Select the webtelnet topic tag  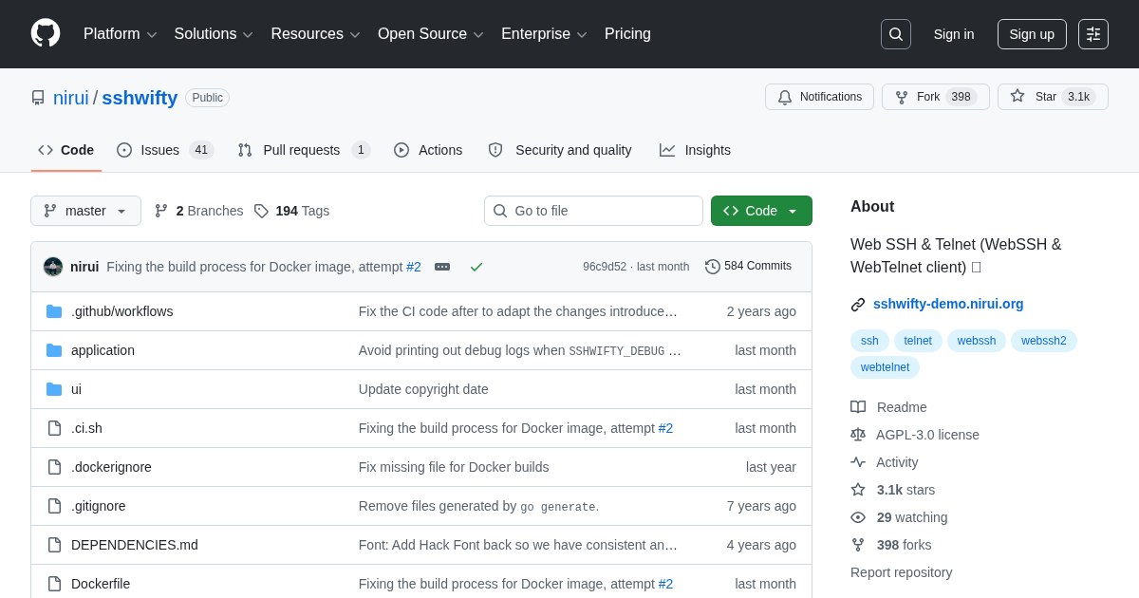click(x=885, y=367)
